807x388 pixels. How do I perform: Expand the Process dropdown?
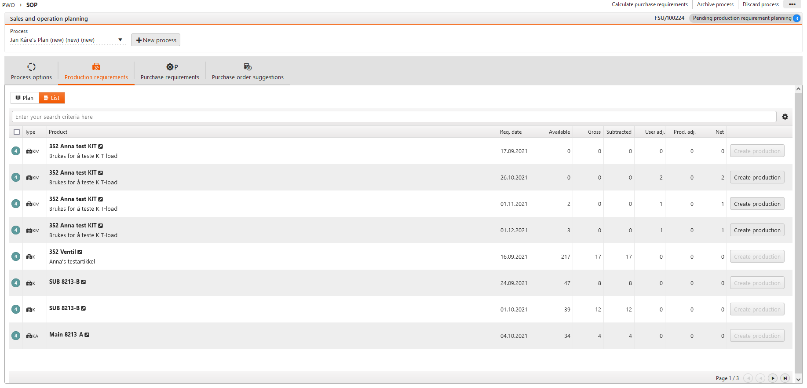(120, 40)
